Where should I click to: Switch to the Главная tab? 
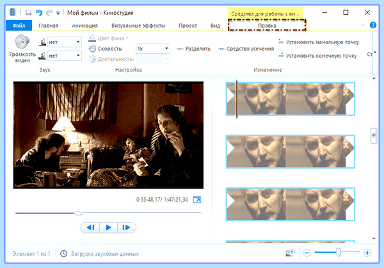49,26
